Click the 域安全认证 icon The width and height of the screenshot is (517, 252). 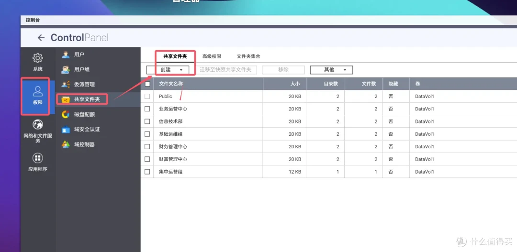click(x=66, y=130)
